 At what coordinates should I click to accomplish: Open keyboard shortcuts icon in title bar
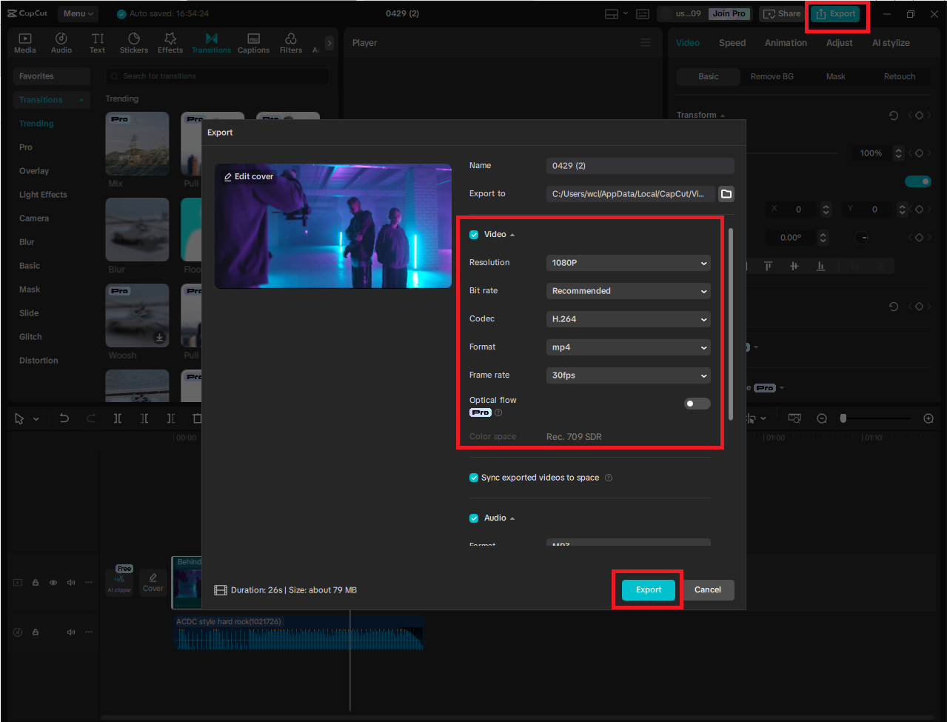(643, 14)
